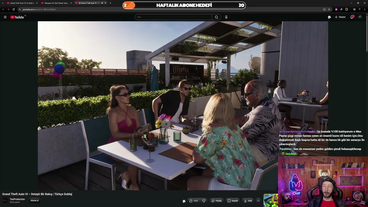Subscribe with the 'Abone ol' button
The image size is (368, 207).
point(34,200)
